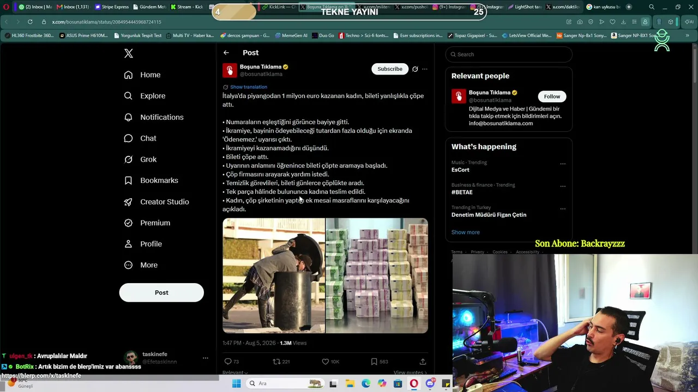Open the photo of person at trash bin
This screenshot has width=698, height=392.
pyautogui.click(x=274, y=275)
